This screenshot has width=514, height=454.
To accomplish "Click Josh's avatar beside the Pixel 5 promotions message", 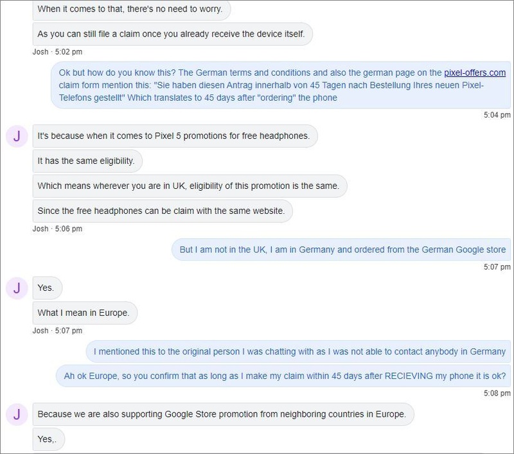I will [17, 136].
